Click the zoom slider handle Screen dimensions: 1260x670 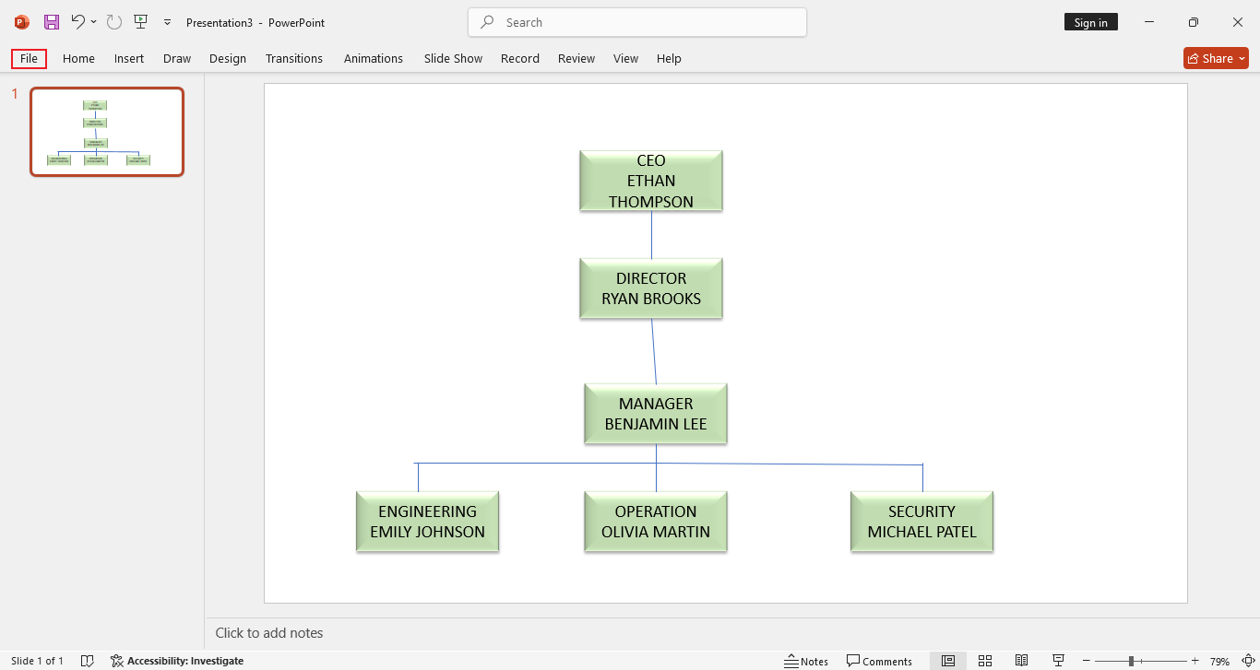(x=1132, y=661)
